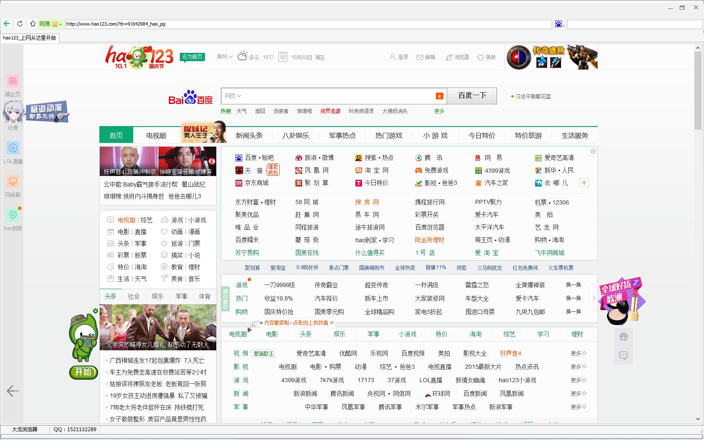This screenshot has height=440, width=704.
Task: Open the wedding news photo thumbnail
Action: point(158,327)
